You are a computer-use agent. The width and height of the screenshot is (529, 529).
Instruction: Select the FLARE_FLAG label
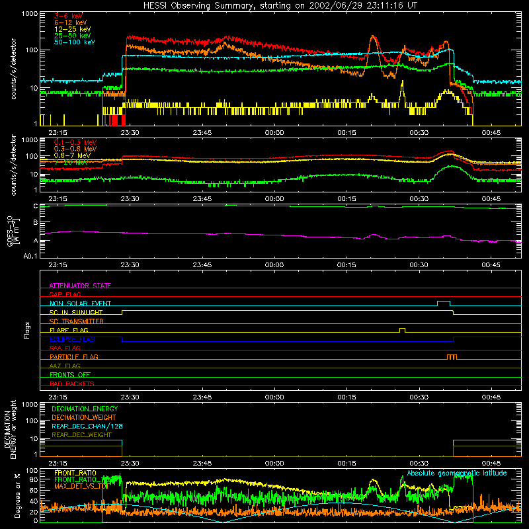[x=69, y=330]
